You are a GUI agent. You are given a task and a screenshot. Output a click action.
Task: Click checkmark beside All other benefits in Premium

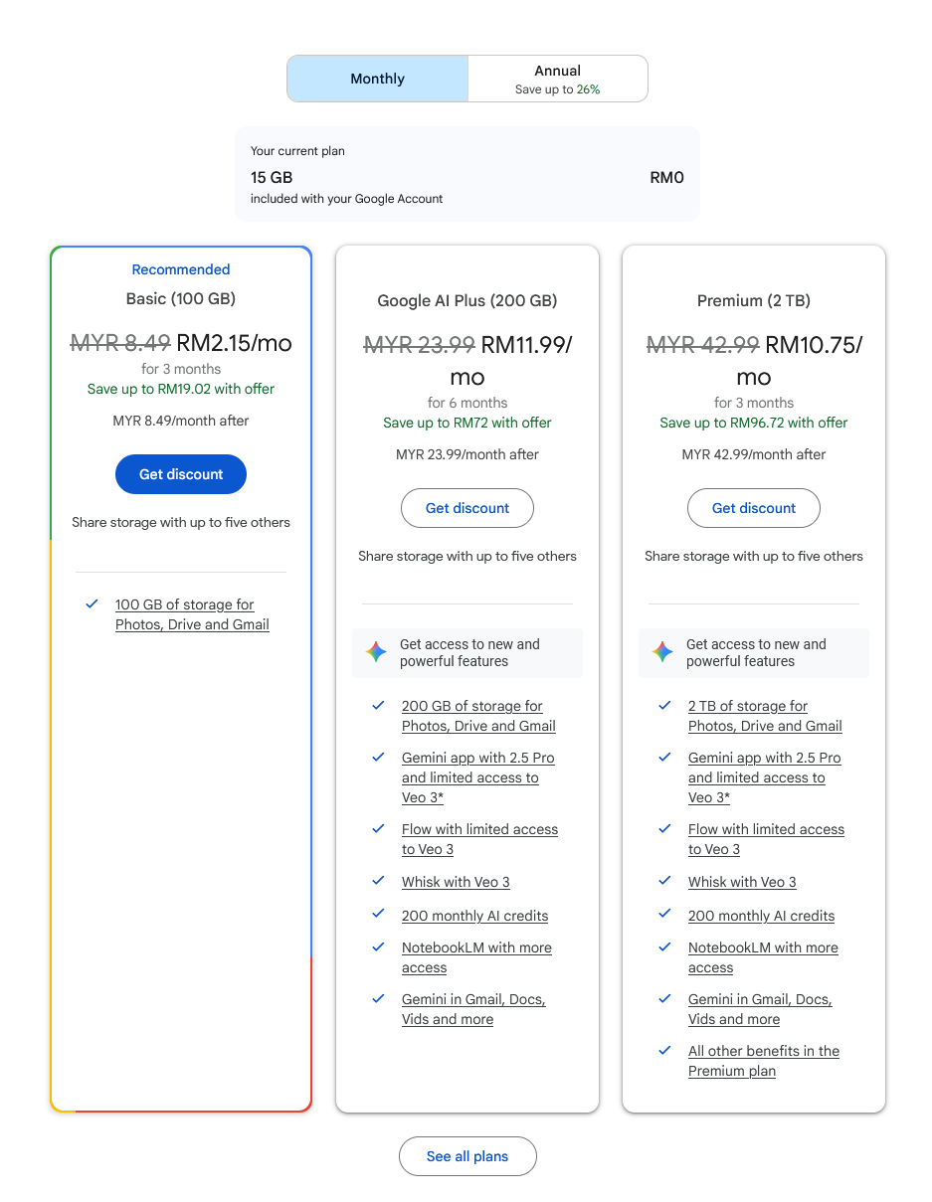tap(664, 1051)
